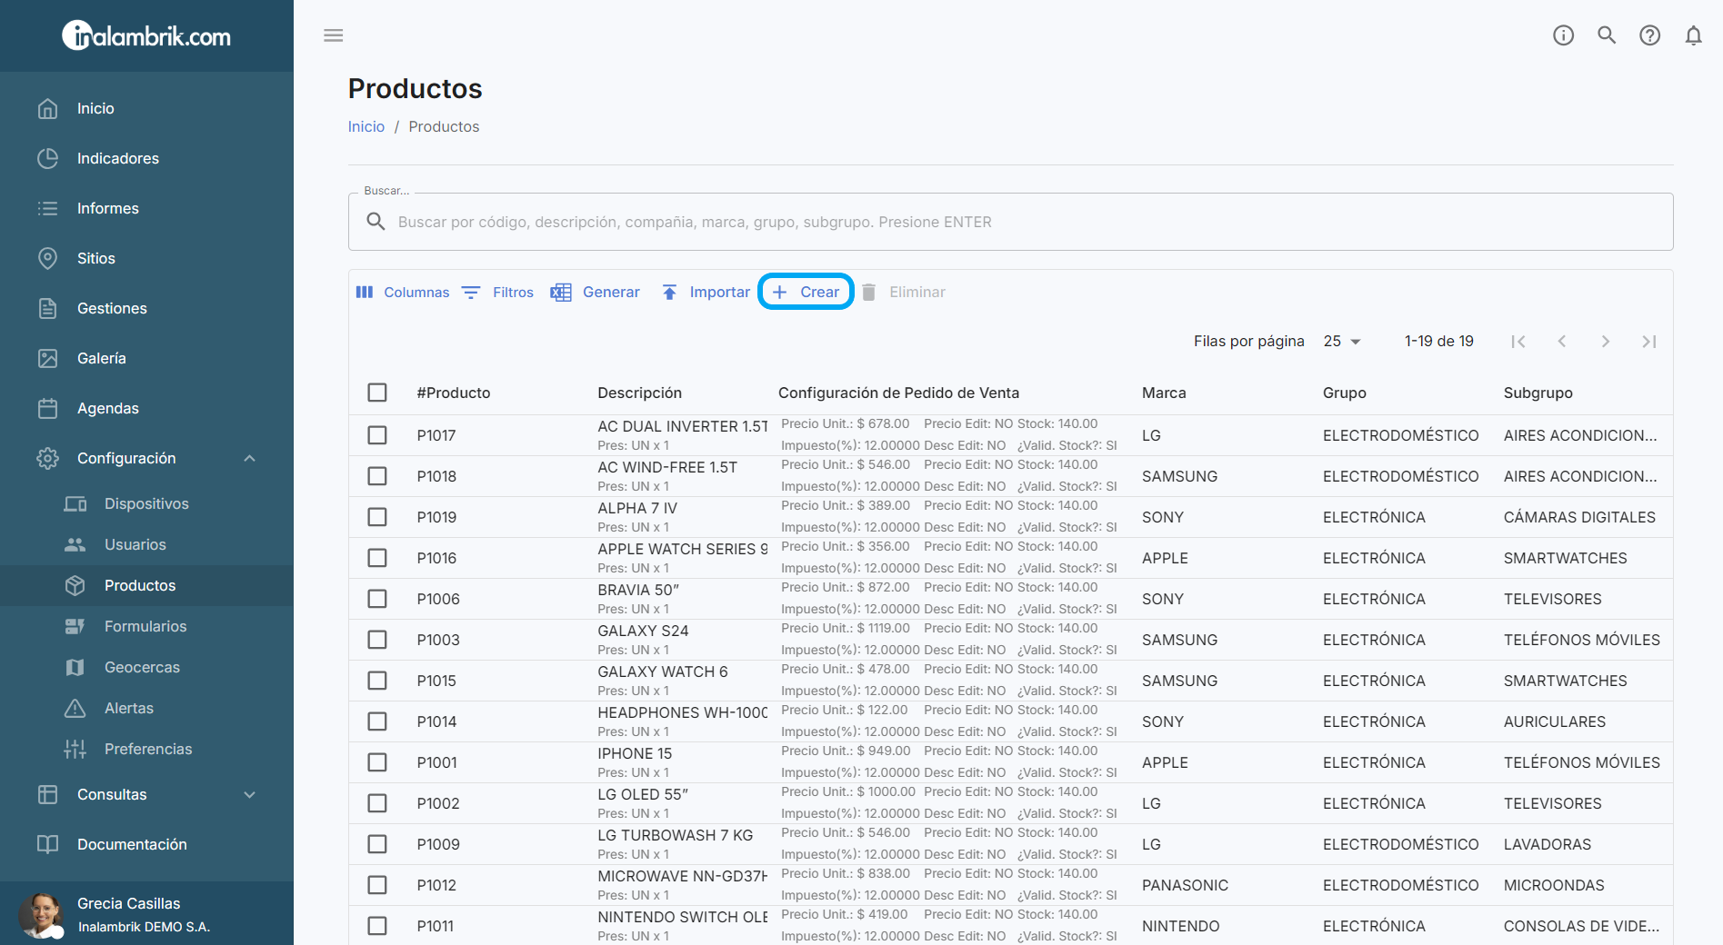Click the Eliminar trash icon
The width and height of the screenshot is (1723, 945).
click(869, 292)
